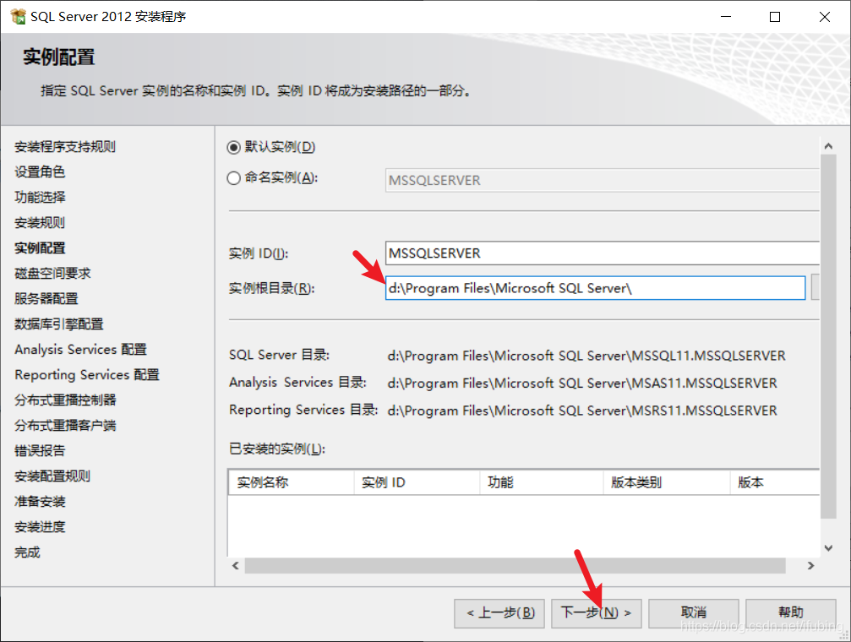
Task: Click 分布式重播控制器 in the sidebar
Action: click(65, 400)
